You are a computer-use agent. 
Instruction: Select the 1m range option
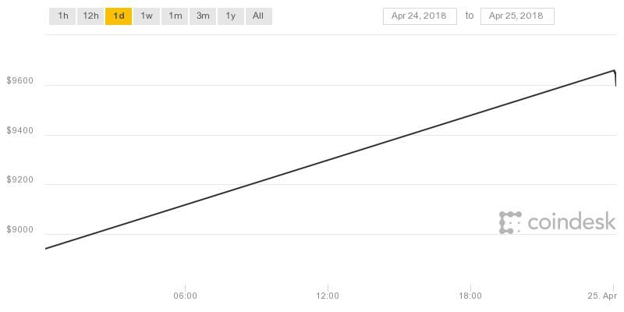[175, 16]
